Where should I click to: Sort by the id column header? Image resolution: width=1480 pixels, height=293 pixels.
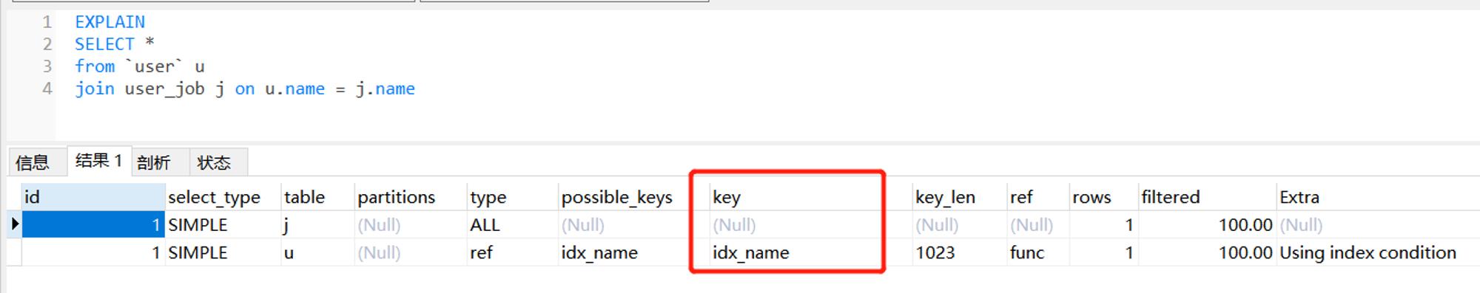pyautogui.click(x=93, y=197)
